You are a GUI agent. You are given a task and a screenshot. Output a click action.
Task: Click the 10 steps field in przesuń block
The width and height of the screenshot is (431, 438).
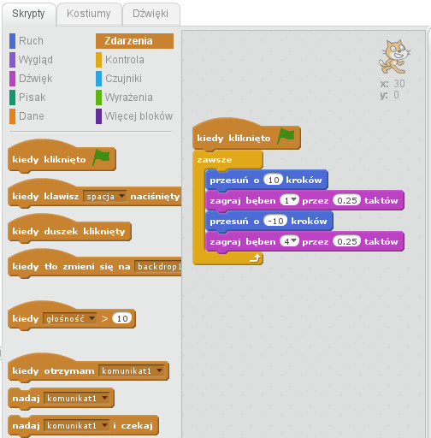point(273,180)
